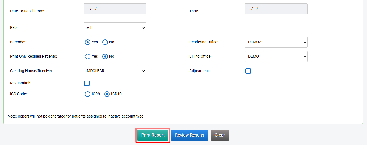Select the ICD10 radio option
Screen dimensions: 367x145
[107, 94]
